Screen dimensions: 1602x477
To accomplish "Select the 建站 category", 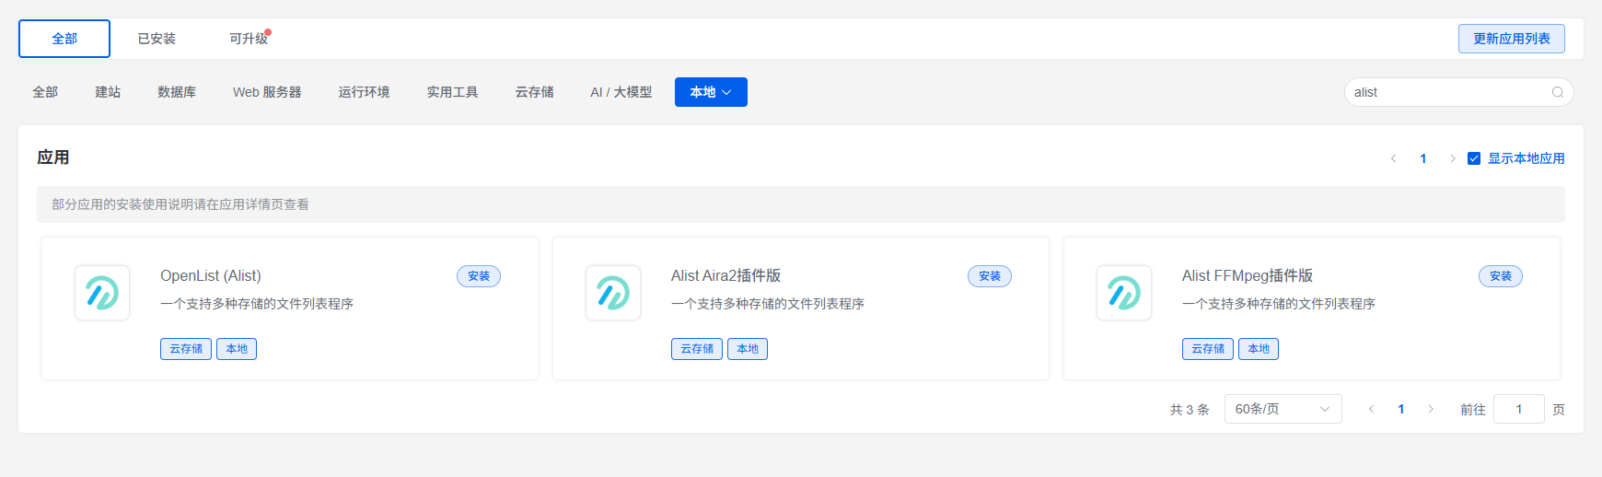I will pos(108,92).
